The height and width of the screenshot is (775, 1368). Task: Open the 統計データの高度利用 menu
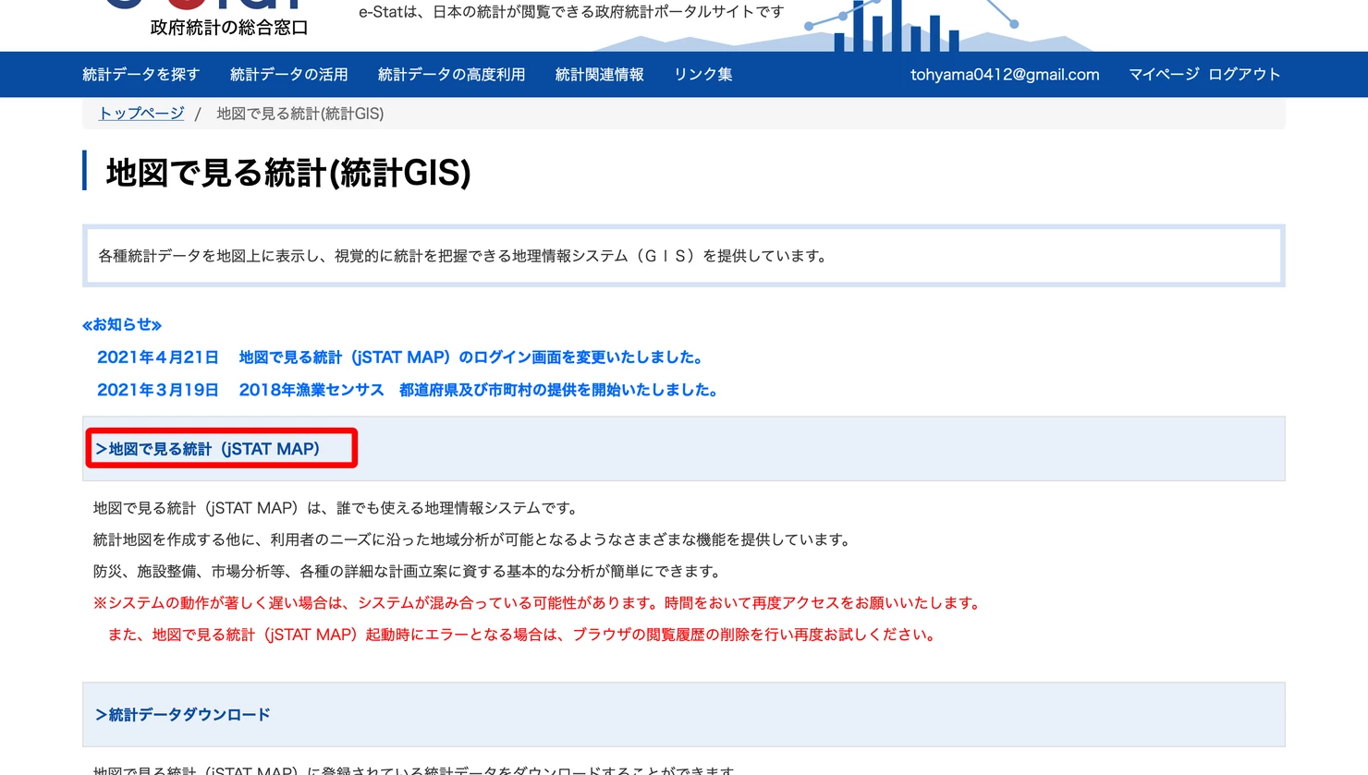coord(451,75)
